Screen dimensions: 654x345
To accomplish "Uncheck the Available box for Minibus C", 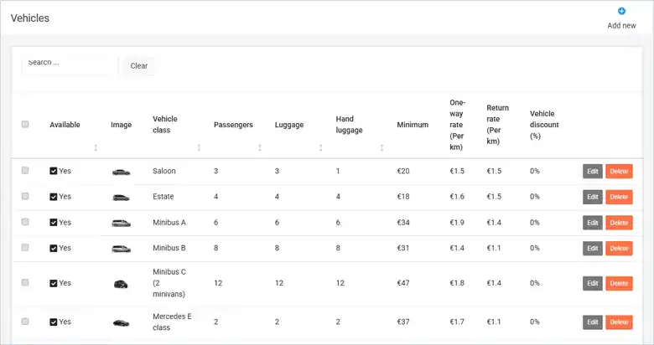I will pos(54,283).
